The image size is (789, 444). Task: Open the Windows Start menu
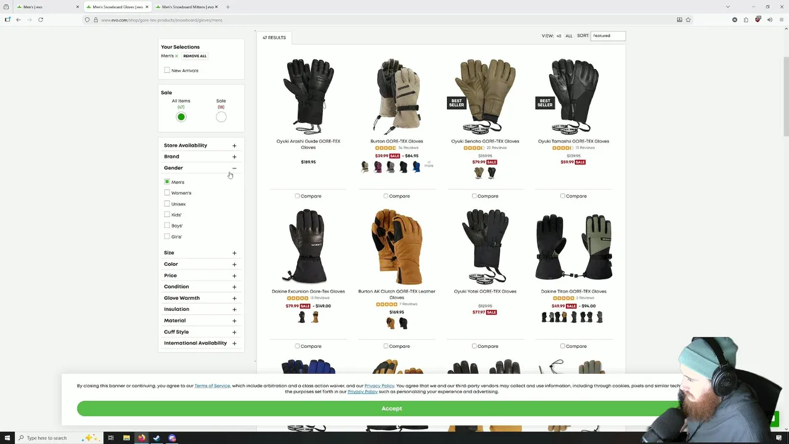[x=6, y=438]
